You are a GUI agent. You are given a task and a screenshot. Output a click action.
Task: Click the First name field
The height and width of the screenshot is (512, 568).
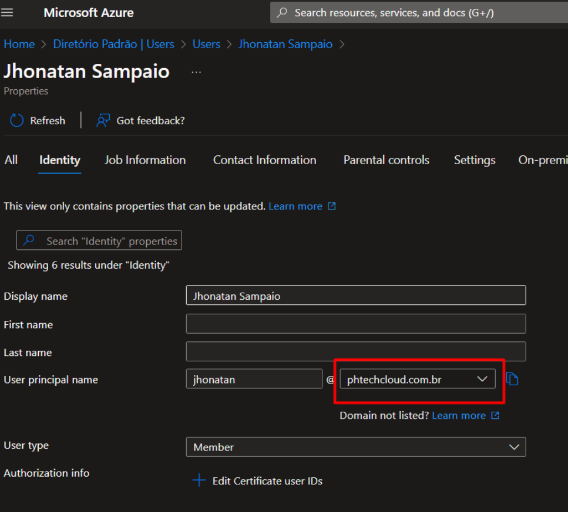[x=356, y=323]
